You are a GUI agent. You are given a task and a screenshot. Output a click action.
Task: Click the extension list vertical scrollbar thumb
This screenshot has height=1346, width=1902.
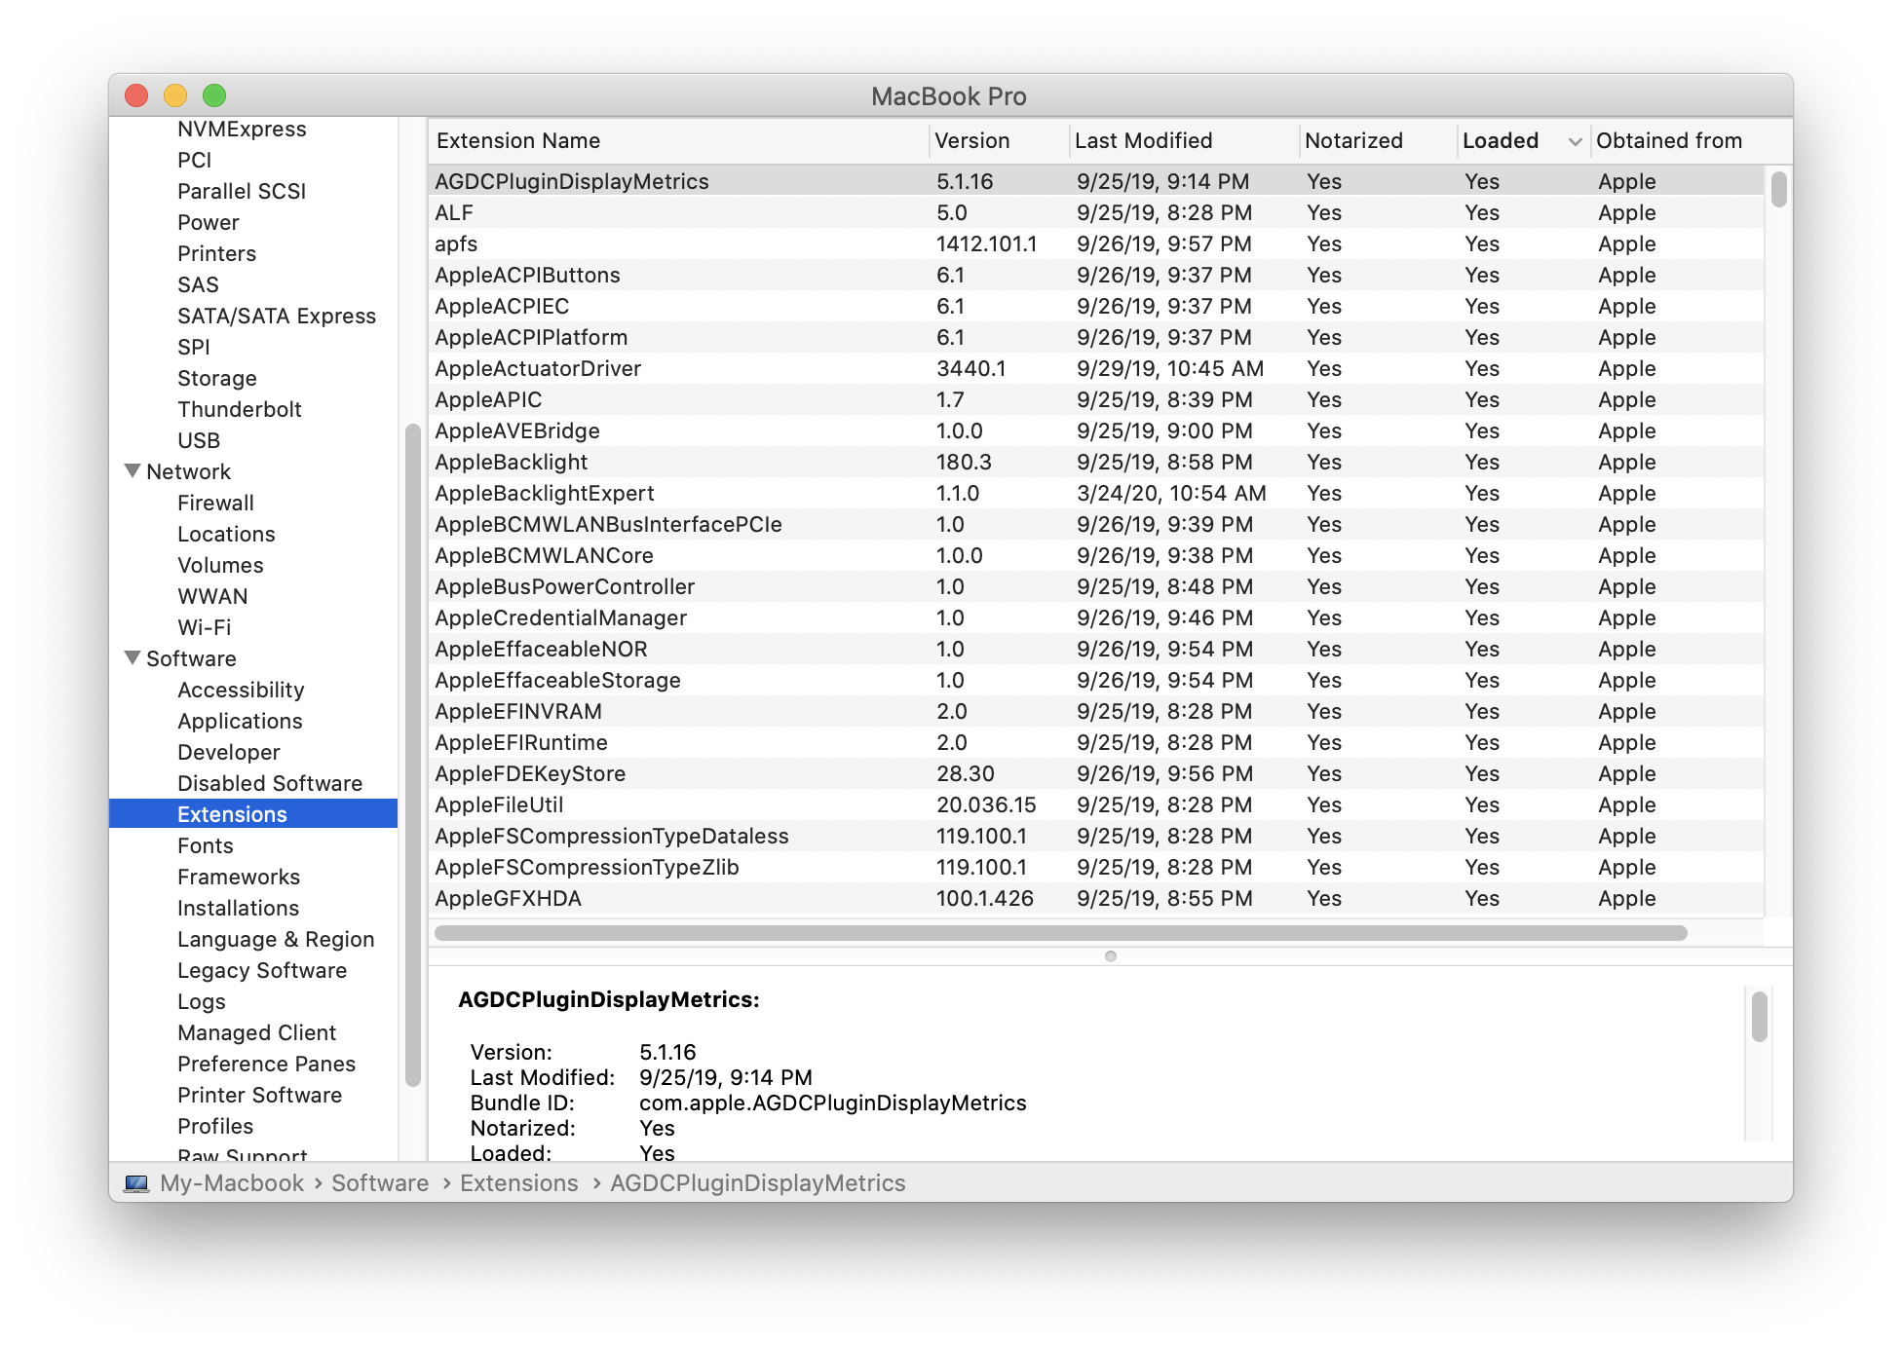pyautogui.click(x=1778, y=189)
